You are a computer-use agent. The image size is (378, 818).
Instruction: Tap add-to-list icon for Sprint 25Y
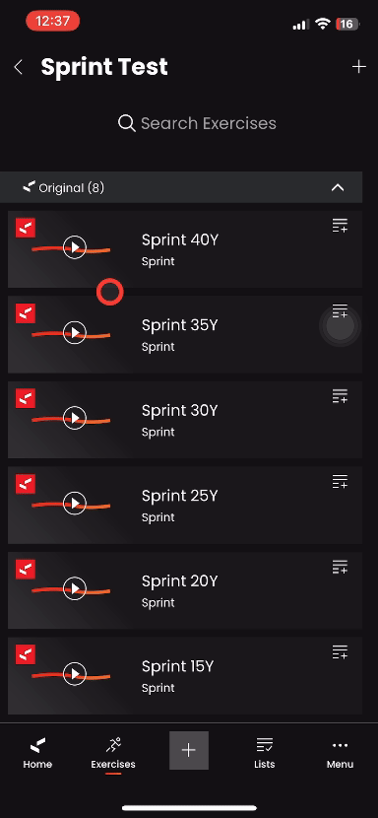[340, 482]
